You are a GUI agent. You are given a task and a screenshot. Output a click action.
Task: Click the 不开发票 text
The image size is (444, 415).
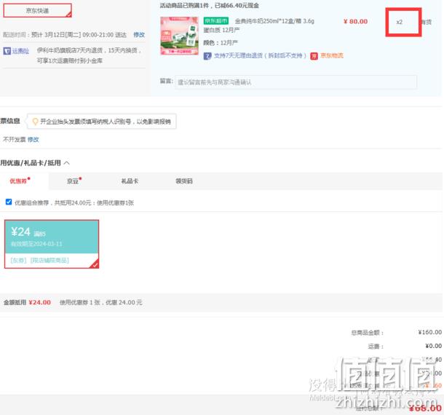tap(14, 139)
